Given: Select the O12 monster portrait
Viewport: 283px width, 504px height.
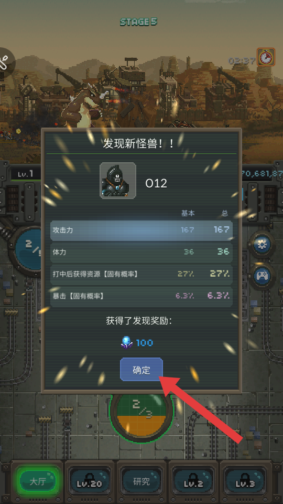Looking at the screenshot, I should click(118, 180).
